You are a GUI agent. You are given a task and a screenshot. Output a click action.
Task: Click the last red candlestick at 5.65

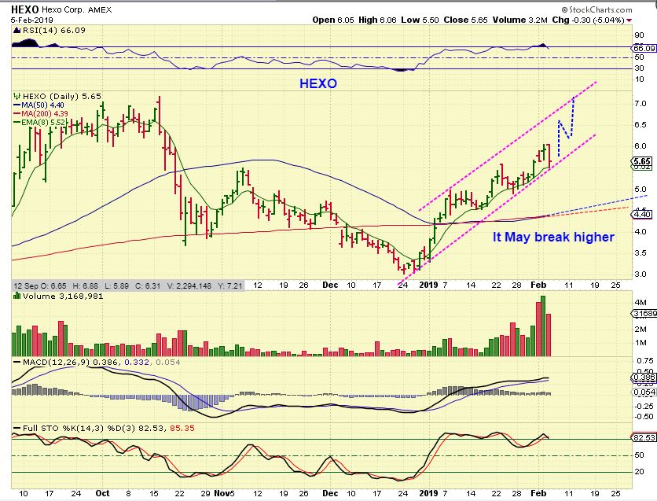pyautogui.click(x=549, y=157)
